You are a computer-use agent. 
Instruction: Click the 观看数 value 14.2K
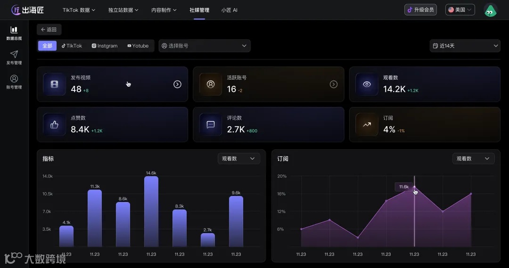point(394,89)
